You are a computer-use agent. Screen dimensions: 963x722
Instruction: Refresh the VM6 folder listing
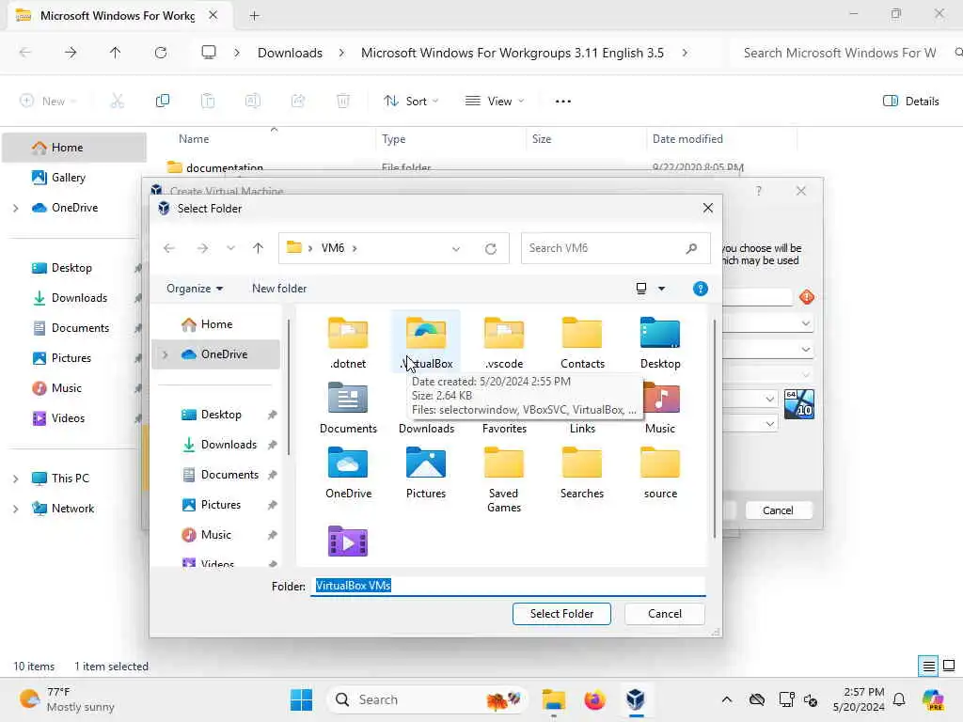490,248
